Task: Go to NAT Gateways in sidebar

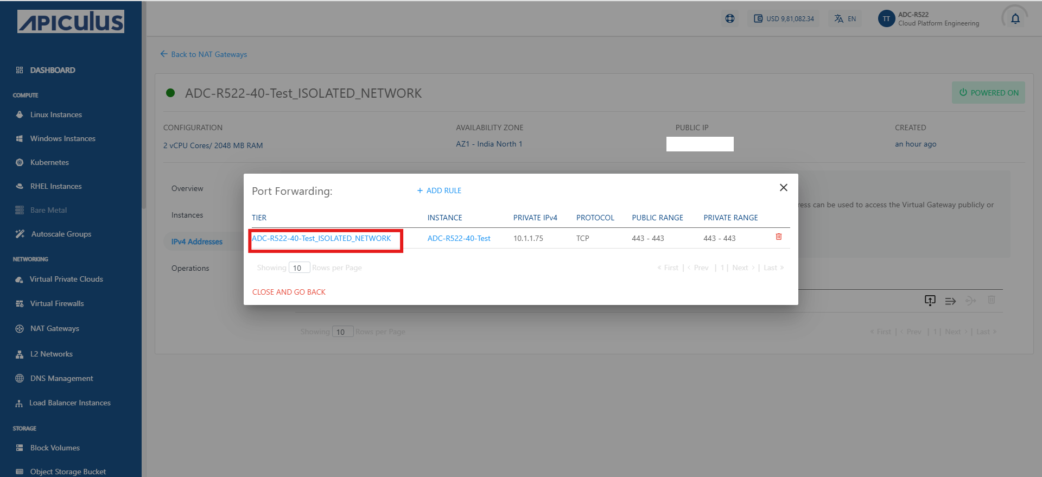Action: click(x=54, y=329)
